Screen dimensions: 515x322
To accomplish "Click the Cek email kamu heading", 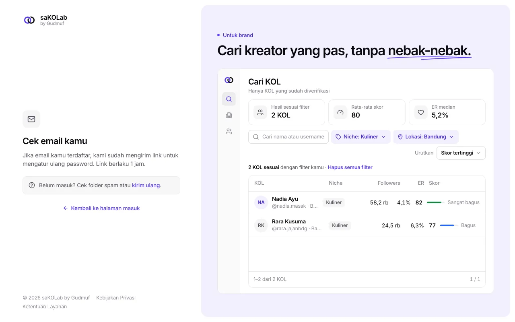I will (55, 141).
